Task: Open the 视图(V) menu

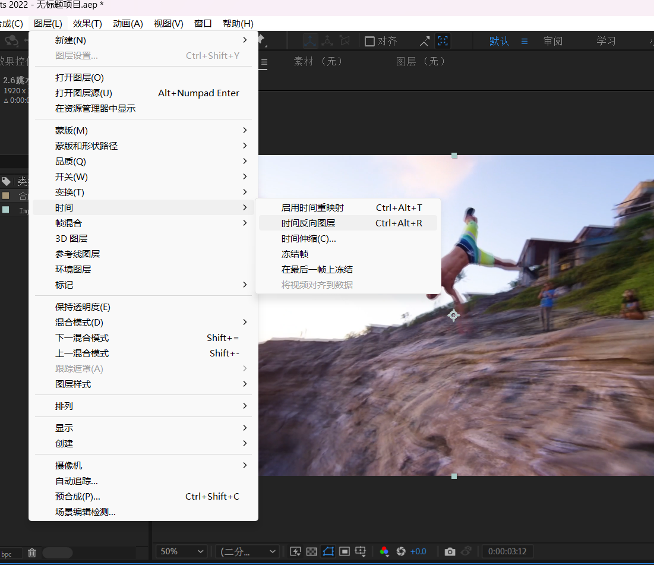Action: pyautogui.click(x=169, y=23)
